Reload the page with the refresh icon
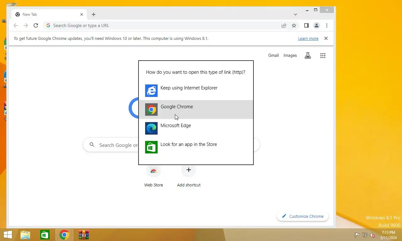The height and width of the screenshot is (241, 402). pyautogui.click(x=36, y=25)
